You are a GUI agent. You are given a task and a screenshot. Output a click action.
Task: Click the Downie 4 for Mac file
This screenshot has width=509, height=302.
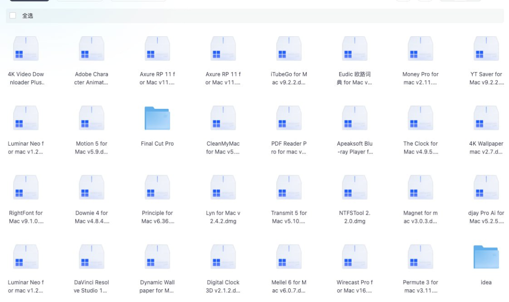coord(91,188)
